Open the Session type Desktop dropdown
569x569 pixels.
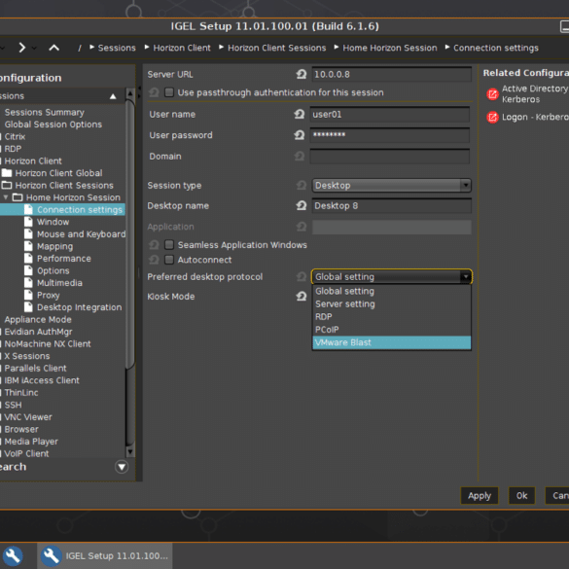(x=392, y=186)
